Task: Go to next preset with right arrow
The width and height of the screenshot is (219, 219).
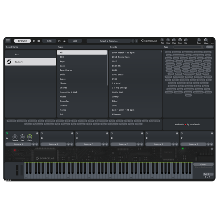Action: [x=137, y=41]
